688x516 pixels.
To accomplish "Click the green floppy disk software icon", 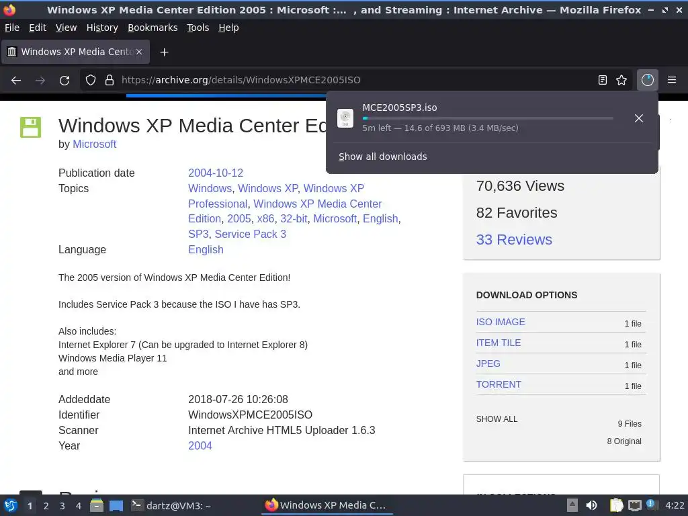I will [31, 127].
